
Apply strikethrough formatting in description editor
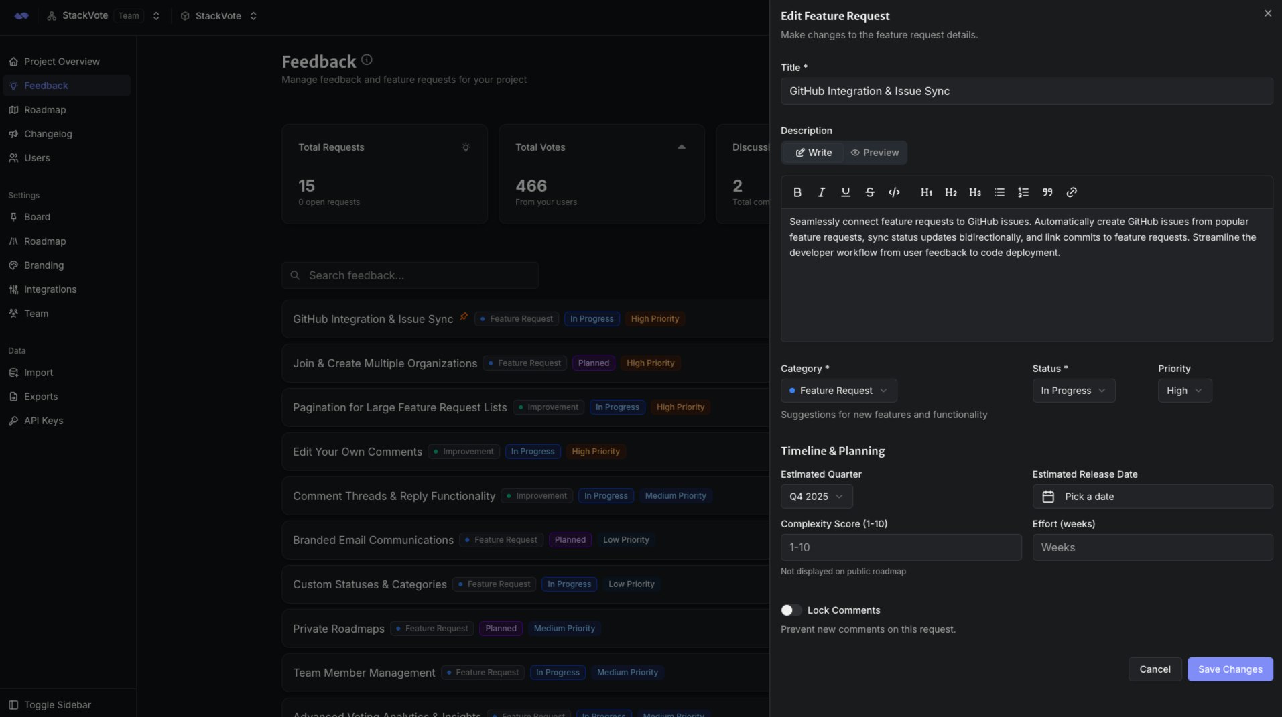pos(870,192)
